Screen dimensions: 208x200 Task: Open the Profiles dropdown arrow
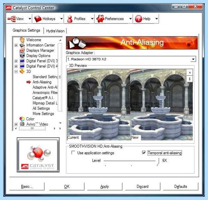coord(92,19)
